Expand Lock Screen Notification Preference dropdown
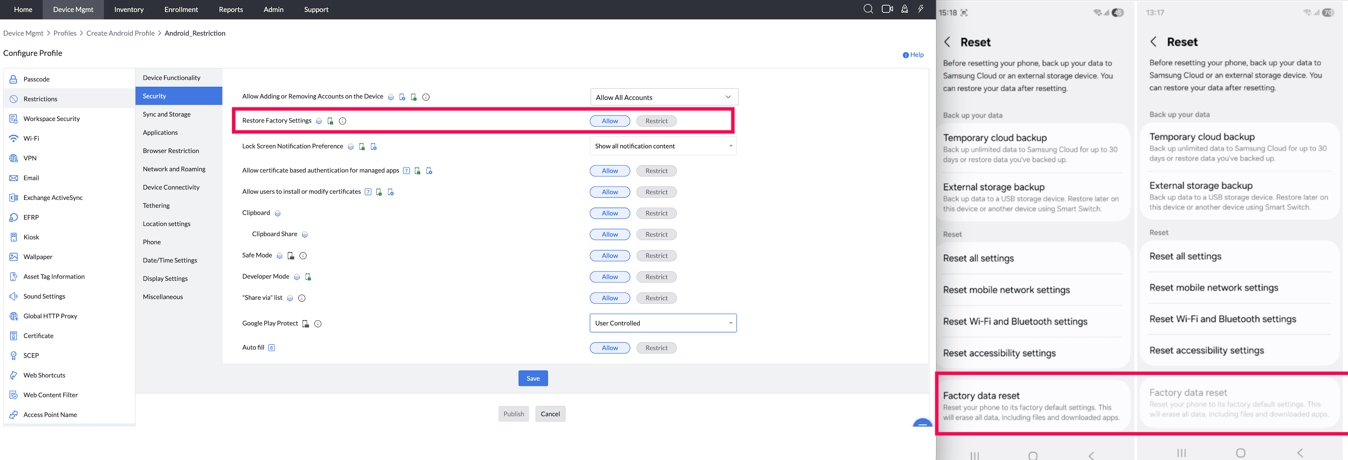The image size is (1348, 460). coord(662,146)
